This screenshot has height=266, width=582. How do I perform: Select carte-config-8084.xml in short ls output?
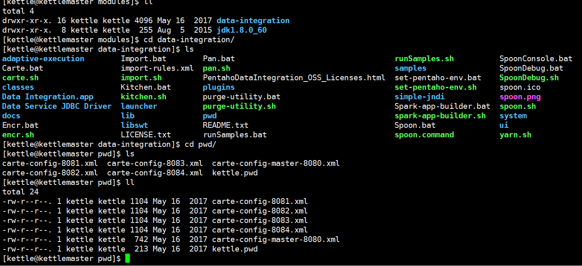[x=155, y=173]
